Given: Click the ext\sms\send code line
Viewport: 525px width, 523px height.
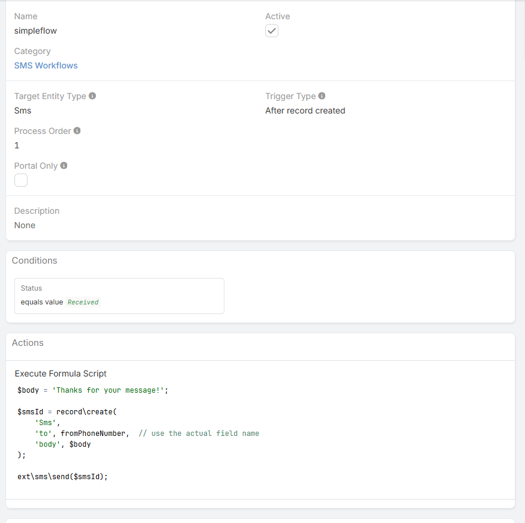Looking at the screenshot, I should (62, 477).
